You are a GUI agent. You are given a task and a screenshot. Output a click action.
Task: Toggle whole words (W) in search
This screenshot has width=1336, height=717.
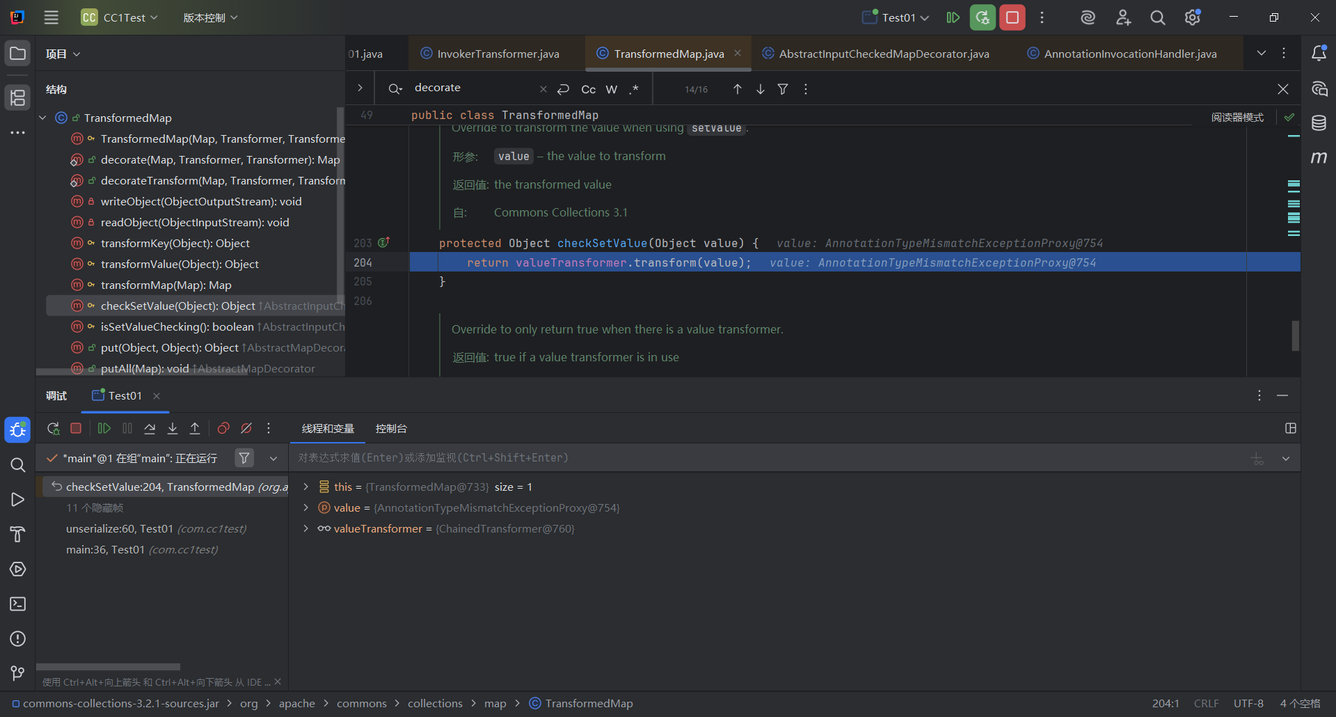click(612, 89)
